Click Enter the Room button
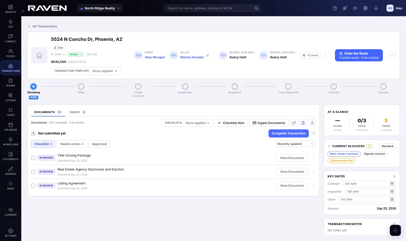The height and width of the screenshot is (241, 406). (359, 55)
